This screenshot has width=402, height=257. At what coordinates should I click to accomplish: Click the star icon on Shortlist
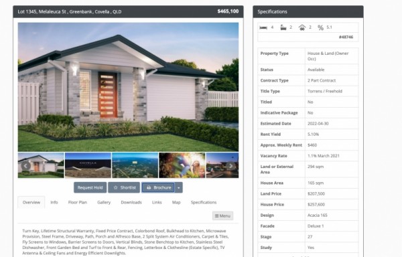point(116,187)
